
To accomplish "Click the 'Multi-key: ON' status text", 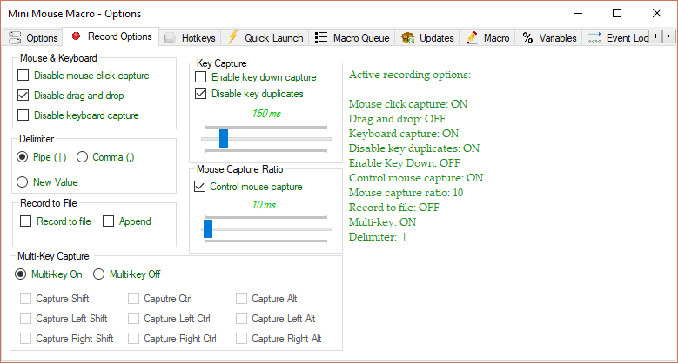I will point(382,221).
